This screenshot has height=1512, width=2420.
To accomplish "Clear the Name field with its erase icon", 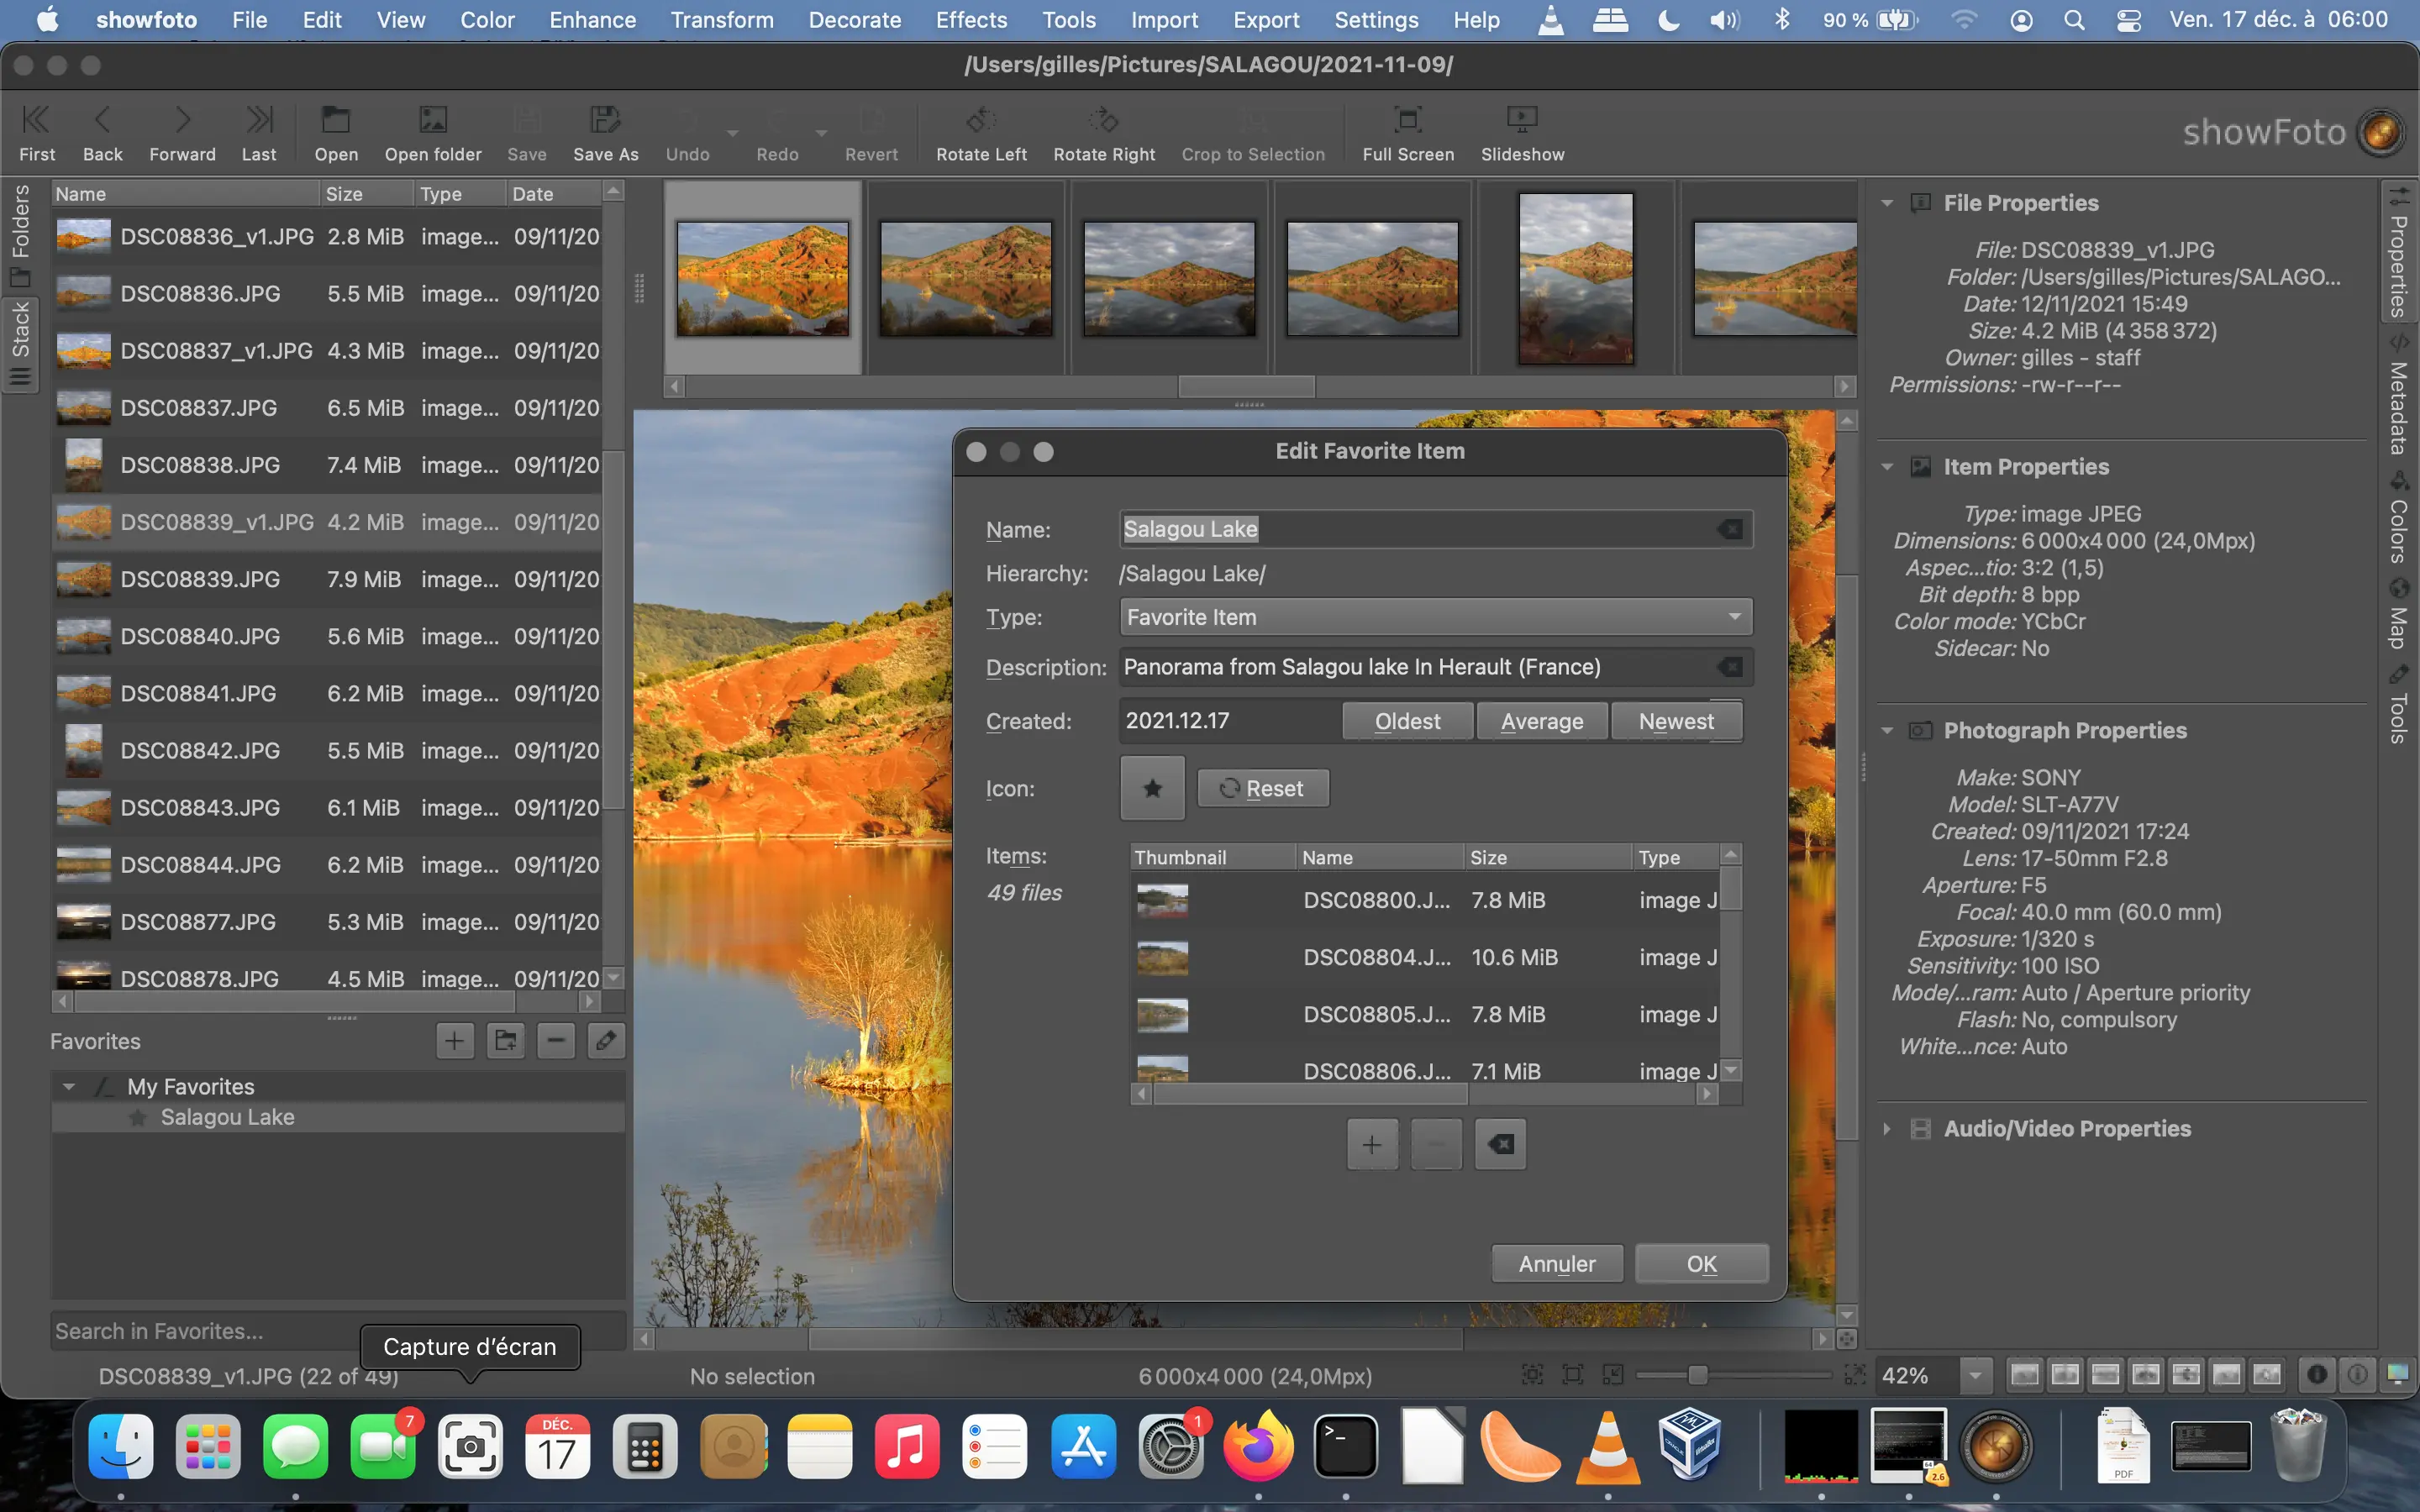I will coord(1729,529).
